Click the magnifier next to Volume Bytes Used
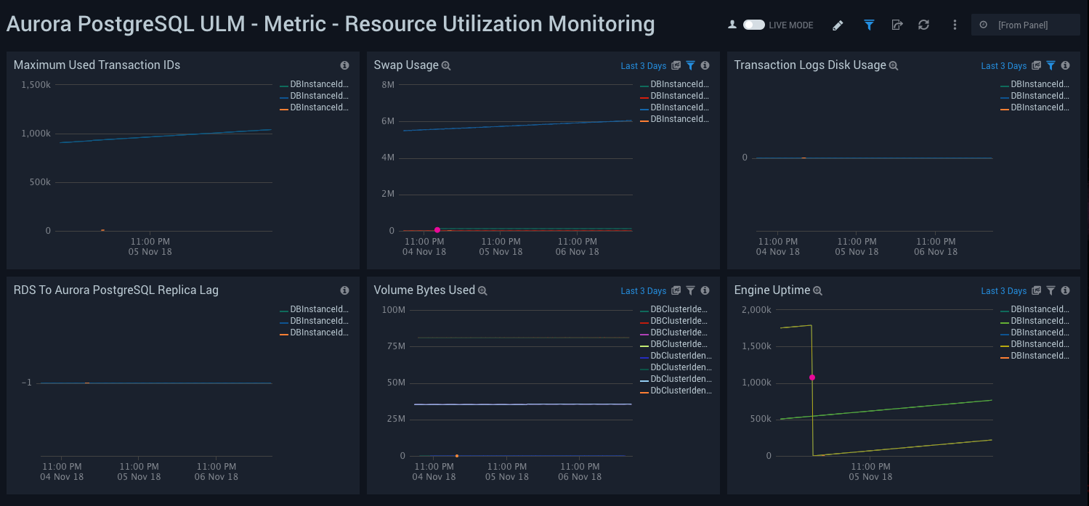Image resolution: width=1089 pixels, height=506 pixels. [x=482, y=290]
